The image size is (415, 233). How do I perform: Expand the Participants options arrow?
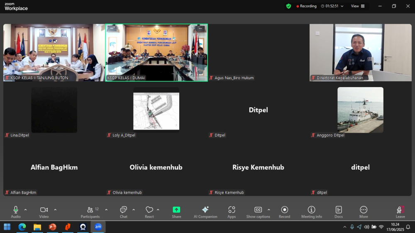106,210
